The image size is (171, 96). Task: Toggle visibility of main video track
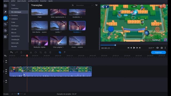point(6,70)
